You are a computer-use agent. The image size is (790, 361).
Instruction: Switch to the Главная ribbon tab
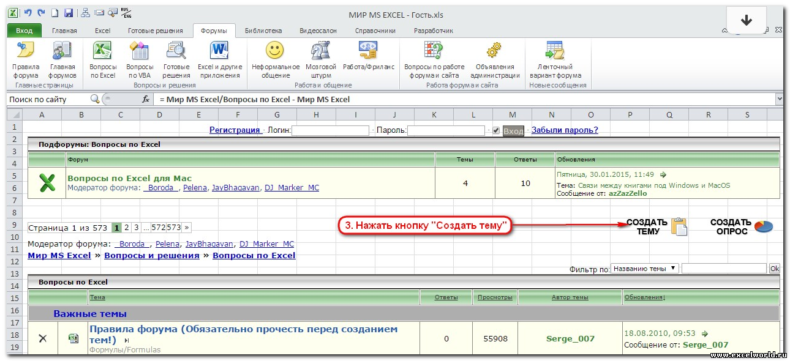[x=64, y=31]
